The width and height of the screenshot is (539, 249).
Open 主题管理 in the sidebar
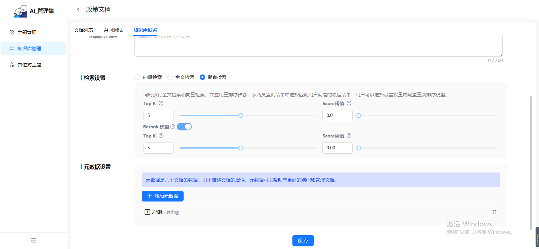(27, 32)
